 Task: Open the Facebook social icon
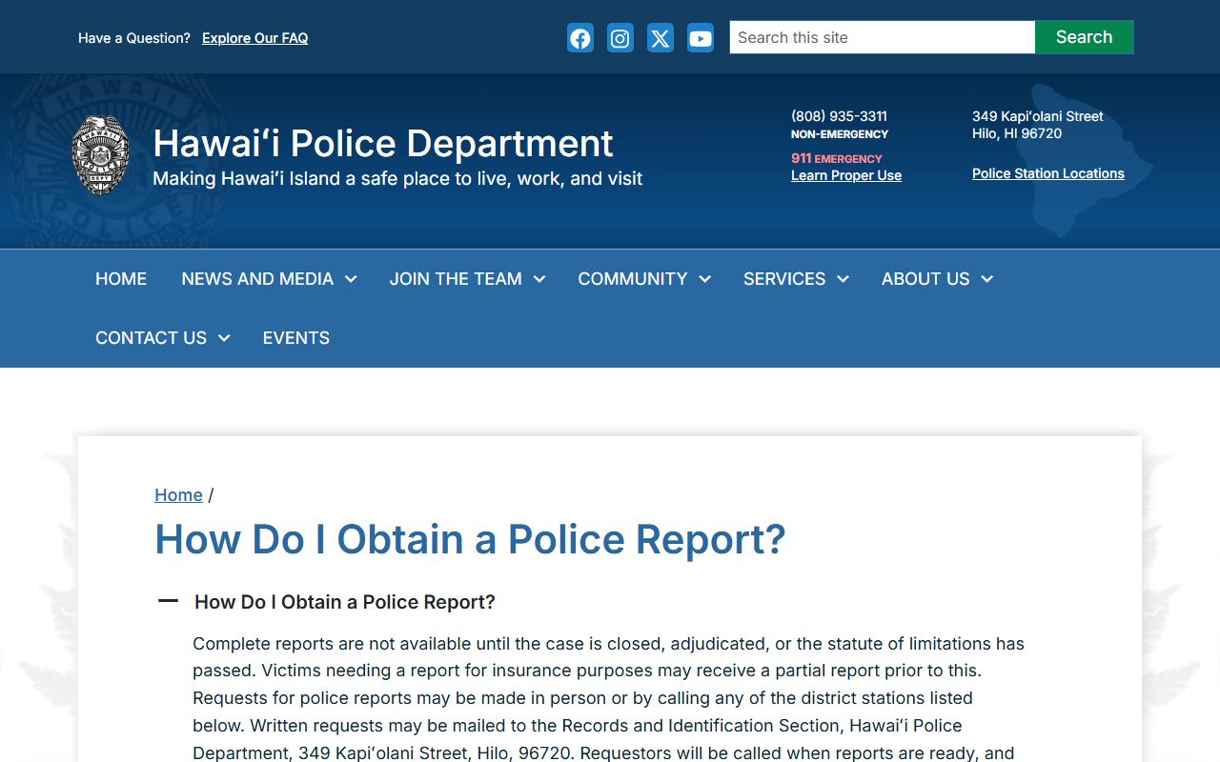tap(580, 38)
